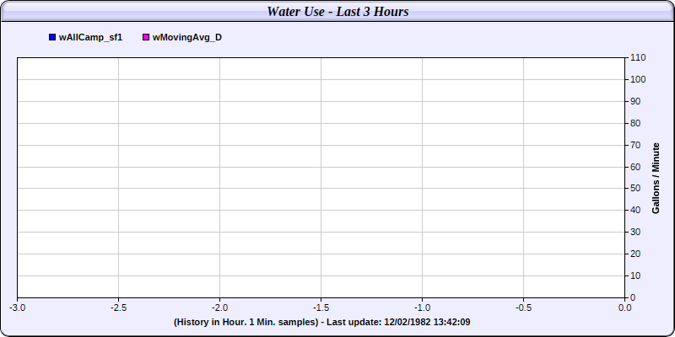
Task: Select the wAllCamp_sf1 legend label
Action: pyautogui.click(x=91, y=37)
